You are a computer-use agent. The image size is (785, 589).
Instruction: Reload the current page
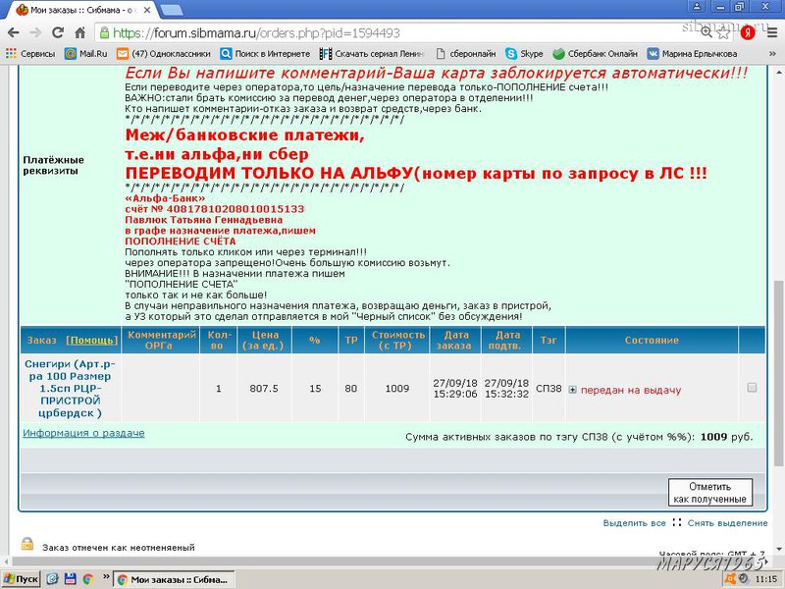(58, 33)
